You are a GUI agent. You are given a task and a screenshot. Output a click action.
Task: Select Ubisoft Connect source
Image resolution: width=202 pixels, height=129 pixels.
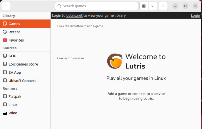click(26, 81)
